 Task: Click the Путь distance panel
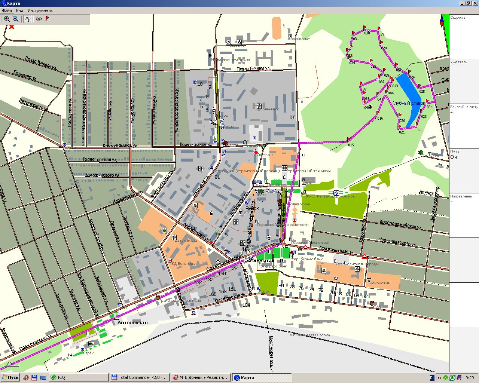tap(464, 170)
